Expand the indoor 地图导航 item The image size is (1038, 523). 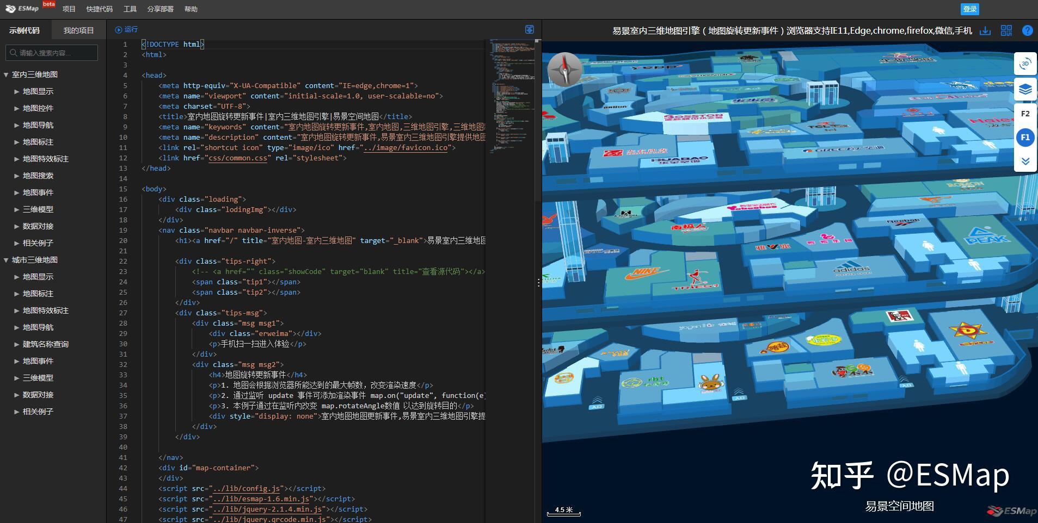click(x=17, y=125)
